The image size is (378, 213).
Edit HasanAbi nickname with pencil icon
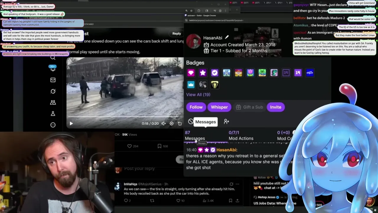[x=227, y=37]
